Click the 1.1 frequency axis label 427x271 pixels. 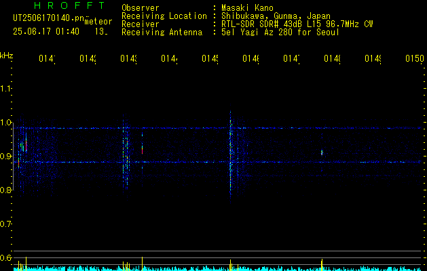pyautogui.click(x=5, y=89)
